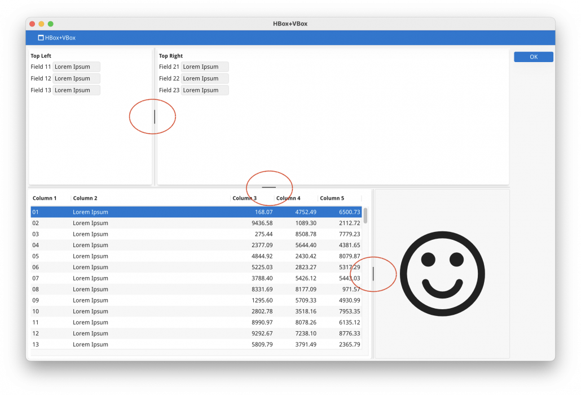Click the vertical splitter between top panels
The height and width of the screenshot is (395, 581).
[155, 117]
